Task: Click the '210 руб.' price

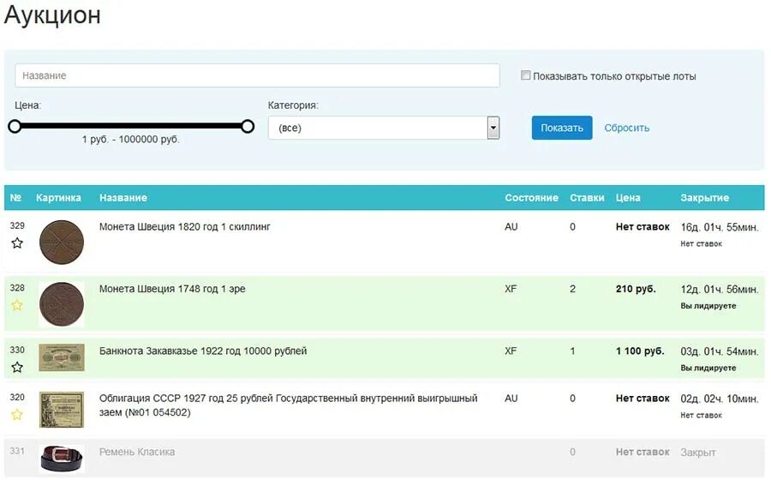Action: coord(636,289)
